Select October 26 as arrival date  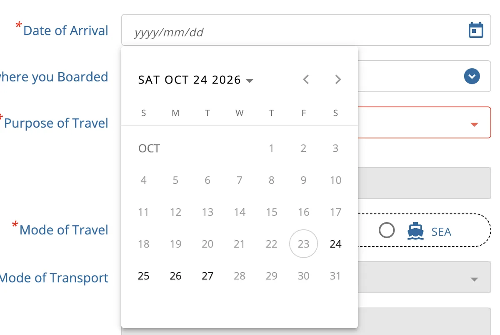pos(175,276)
